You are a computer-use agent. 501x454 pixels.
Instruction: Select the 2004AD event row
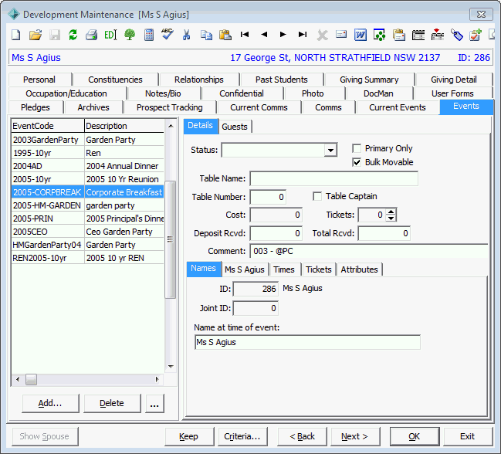click(x=87, y=166)
